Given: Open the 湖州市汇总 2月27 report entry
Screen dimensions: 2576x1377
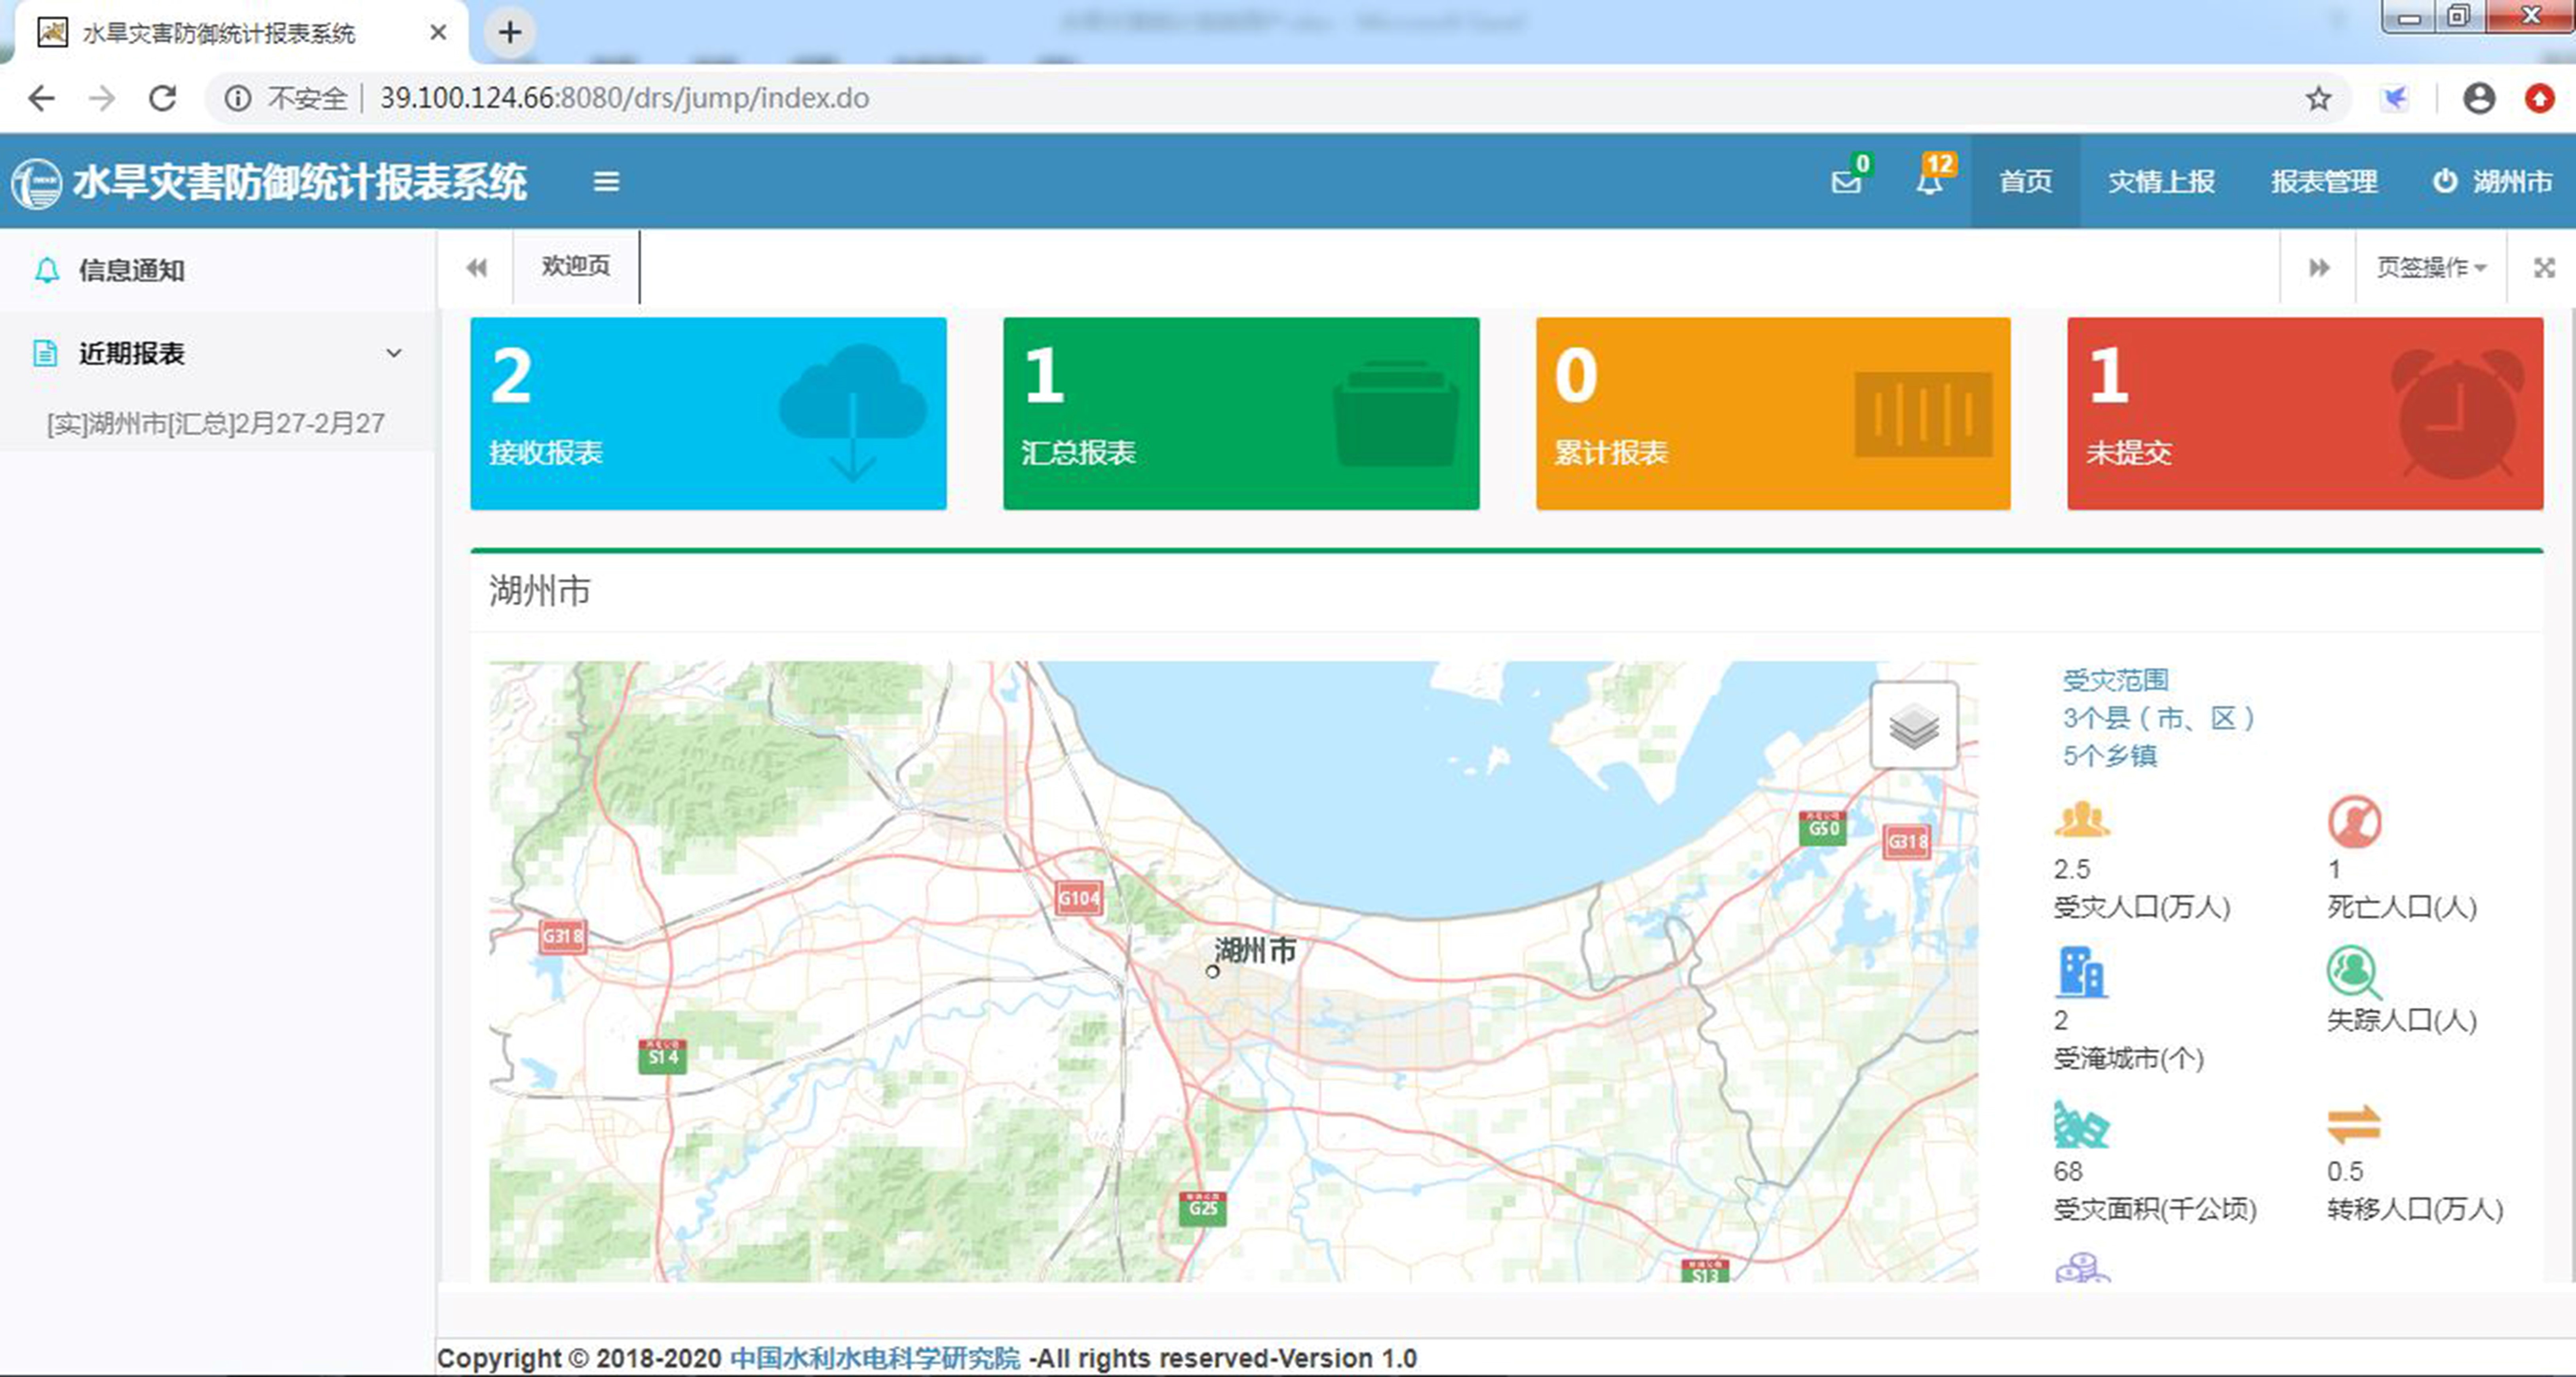Looking at the screenshot, I should click(216, 424).
